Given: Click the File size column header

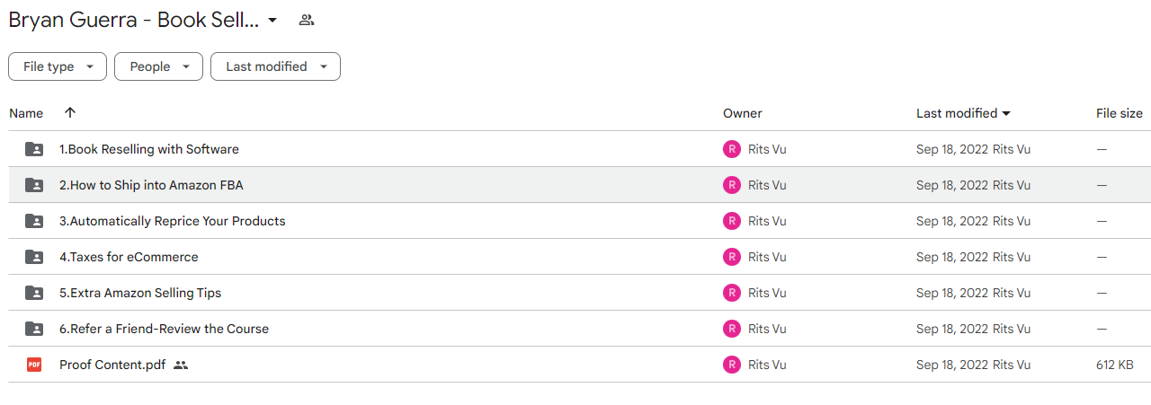Looking at the screenshot, I should (1119, 113).
